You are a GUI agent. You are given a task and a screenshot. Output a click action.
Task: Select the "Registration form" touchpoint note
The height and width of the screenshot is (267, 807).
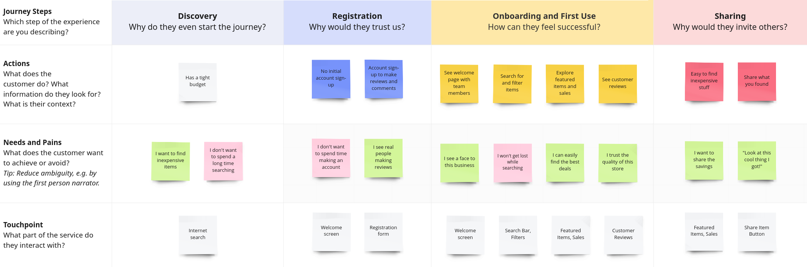[383, 231]
